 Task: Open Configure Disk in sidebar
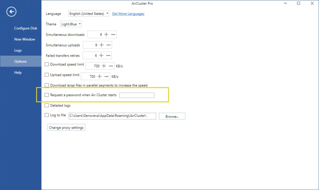point(26,28)
